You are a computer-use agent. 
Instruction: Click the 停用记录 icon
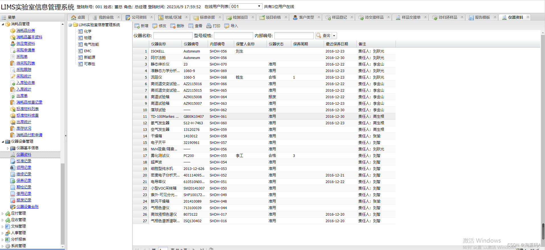click(x=13, y=194)
